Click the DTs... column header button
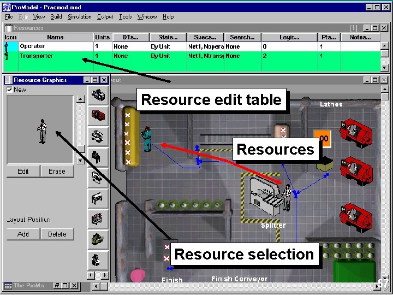 point(130,37)
